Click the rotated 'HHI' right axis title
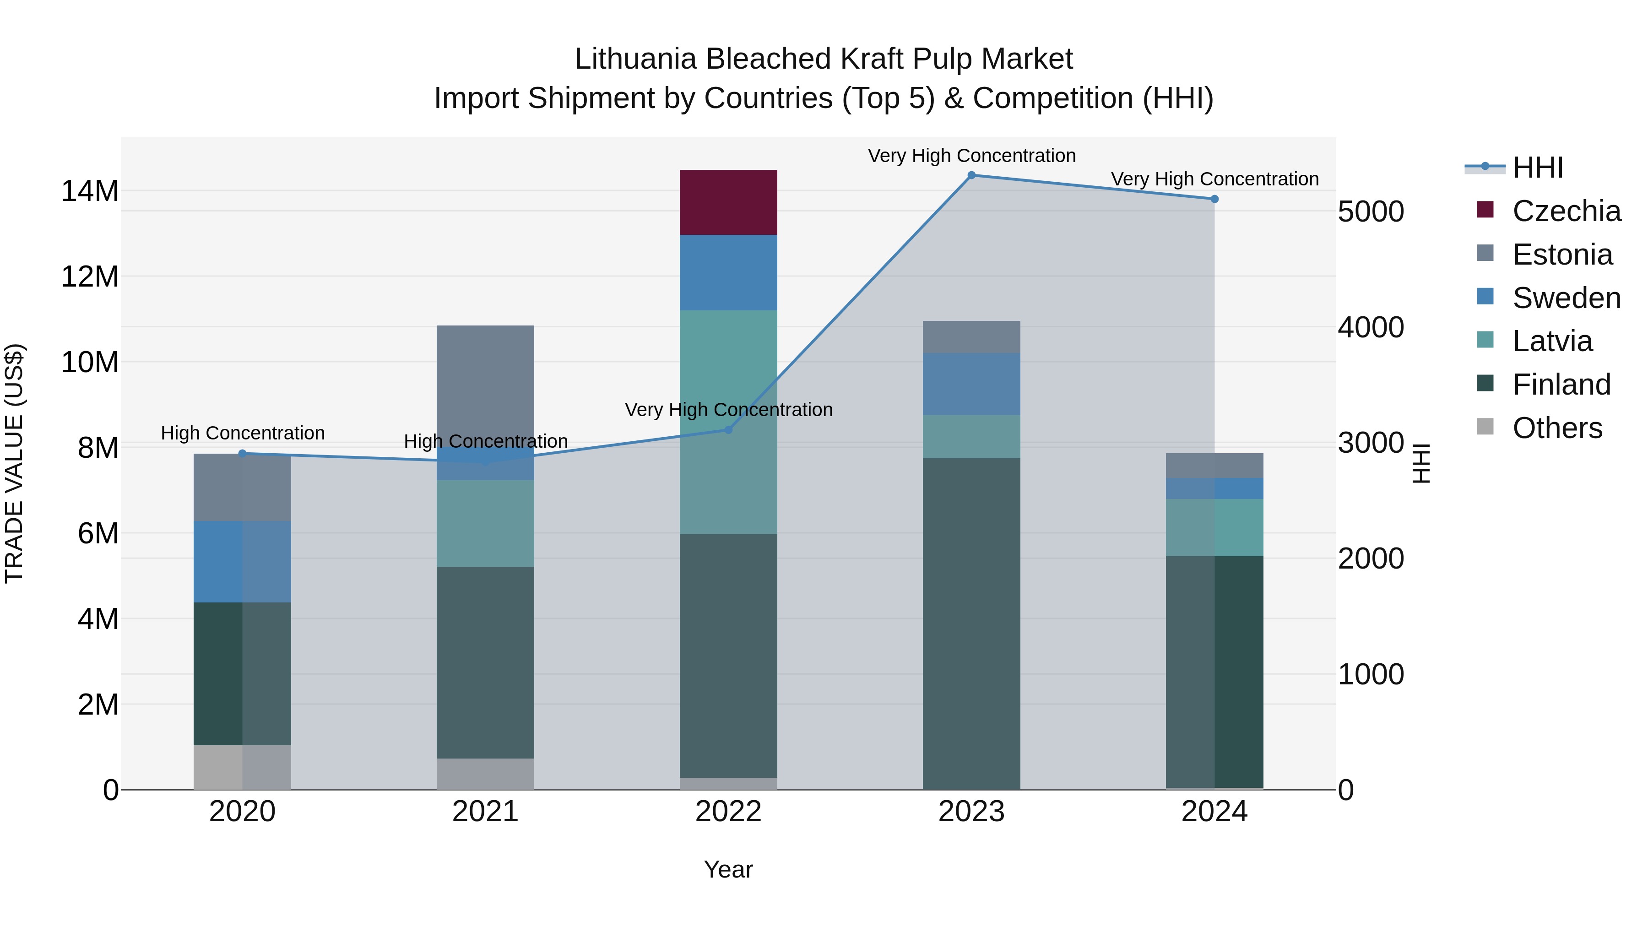 click(1421, 463)
